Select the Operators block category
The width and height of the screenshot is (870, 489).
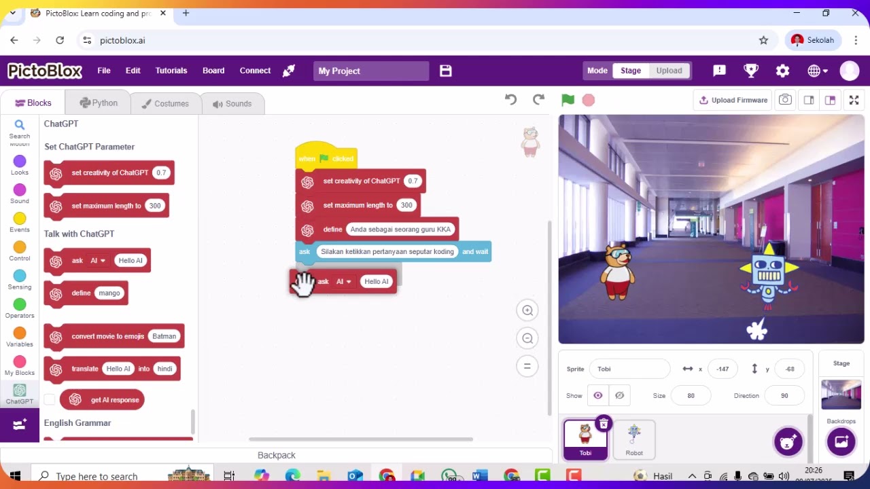[20, 308]
